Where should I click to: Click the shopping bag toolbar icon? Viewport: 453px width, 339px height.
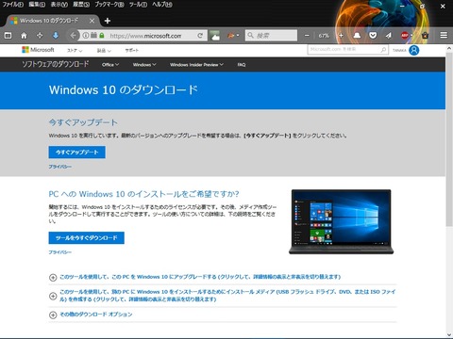click(425, 36)
